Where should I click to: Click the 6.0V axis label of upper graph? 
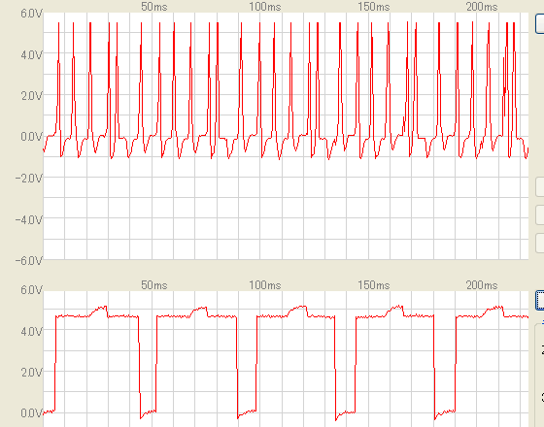(x=31, y=14)
